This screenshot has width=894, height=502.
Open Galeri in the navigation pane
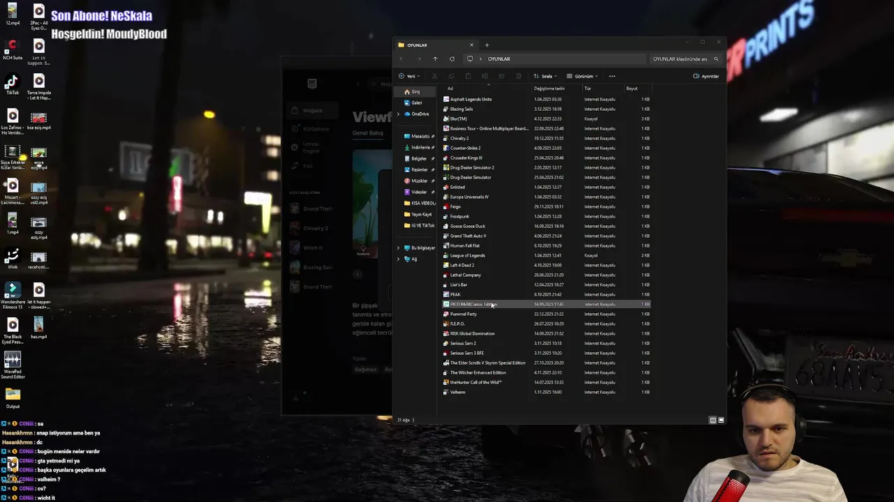point(416,102)
